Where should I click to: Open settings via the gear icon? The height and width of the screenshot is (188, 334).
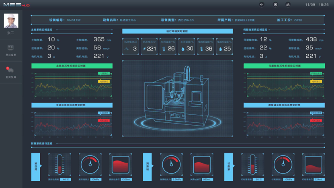tap(275, 4)
